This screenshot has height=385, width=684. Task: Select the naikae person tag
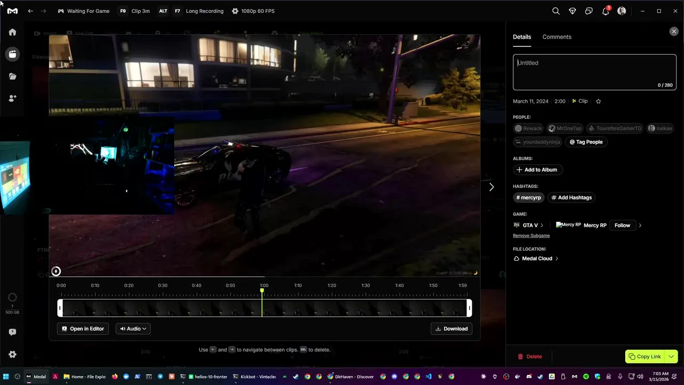tap(660, 128)
